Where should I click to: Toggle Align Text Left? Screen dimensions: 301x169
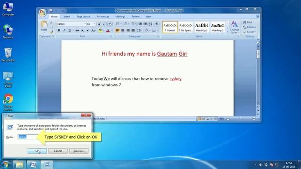click(x=118, y=31)
